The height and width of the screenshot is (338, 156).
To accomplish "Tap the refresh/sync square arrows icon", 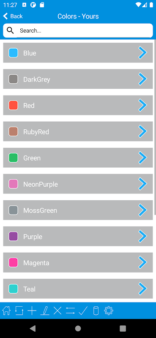I will 19,311.
